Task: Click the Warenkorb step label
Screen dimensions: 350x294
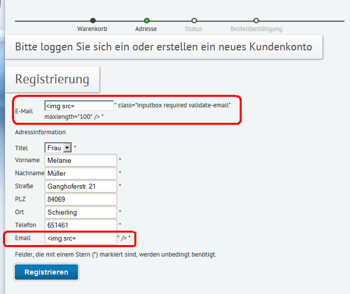Action: [92, 29]
